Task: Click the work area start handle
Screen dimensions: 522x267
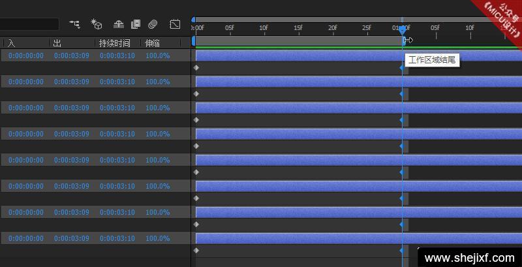Action: point(194,40)
